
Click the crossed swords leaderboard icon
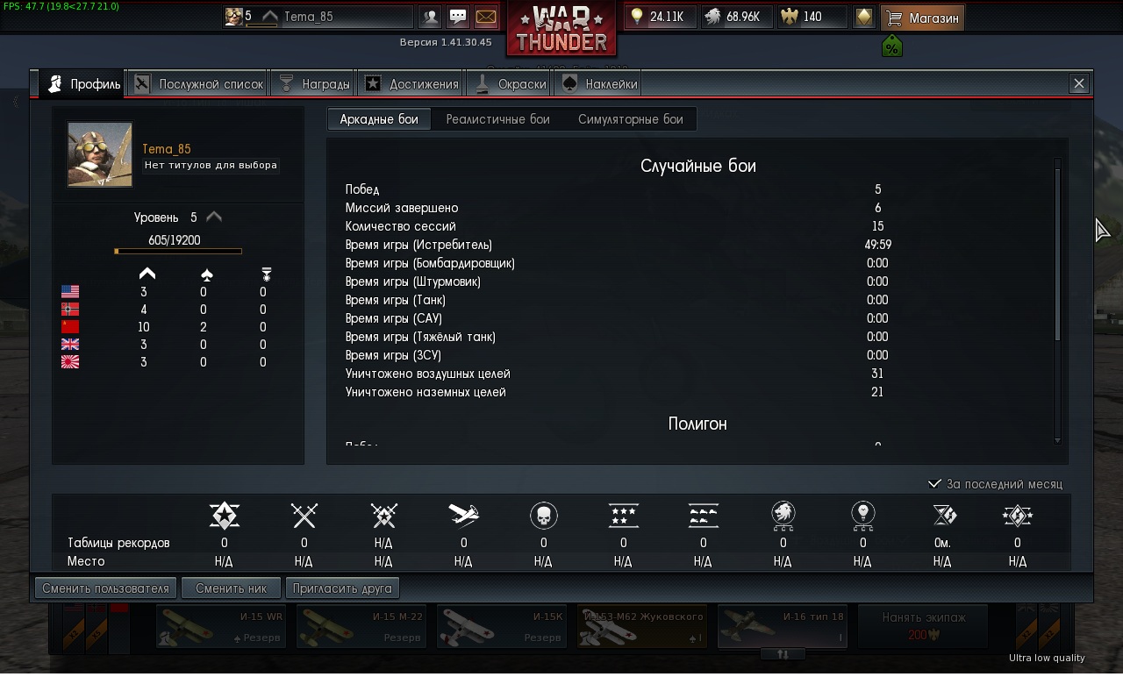tap(304, 516)
